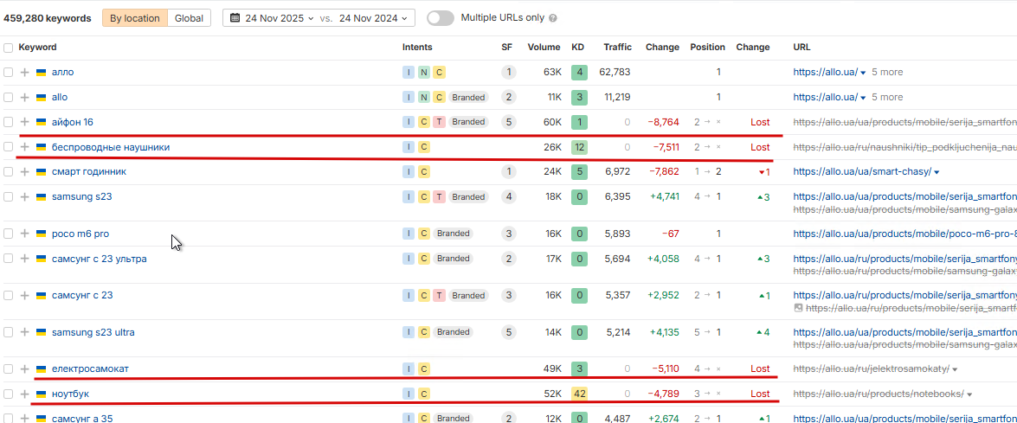Open URL dropdown for notebooks link
1017x423 pixels.
tap(969, 394)
